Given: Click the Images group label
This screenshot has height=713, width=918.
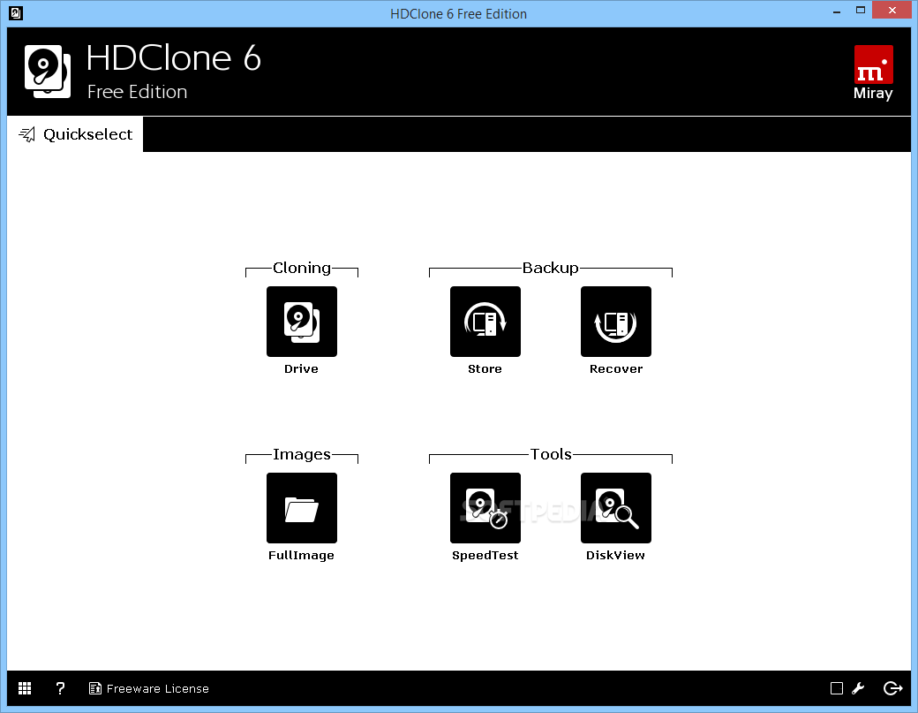Looking at the screenshot, I should pos(302,454).
